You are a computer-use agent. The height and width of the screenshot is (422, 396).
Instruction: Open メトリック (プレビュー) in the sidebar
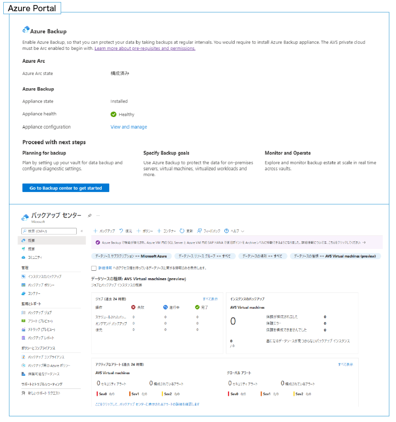coord(41,330)
